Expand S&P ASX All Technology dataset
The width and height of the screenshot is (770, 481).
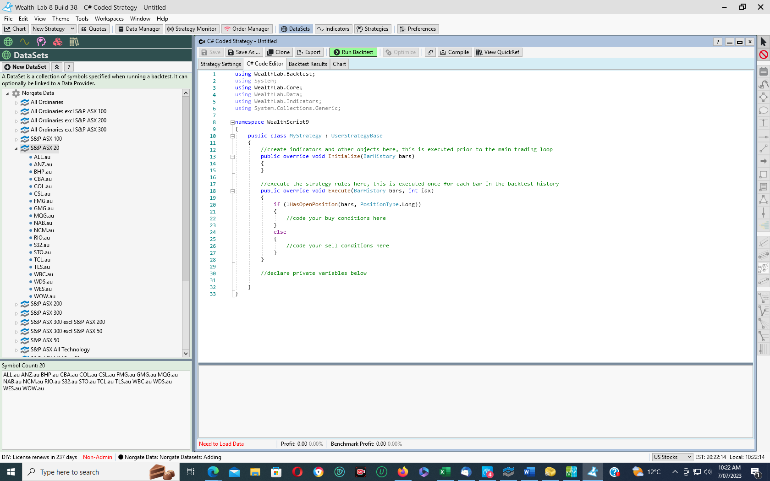(16, 350)
